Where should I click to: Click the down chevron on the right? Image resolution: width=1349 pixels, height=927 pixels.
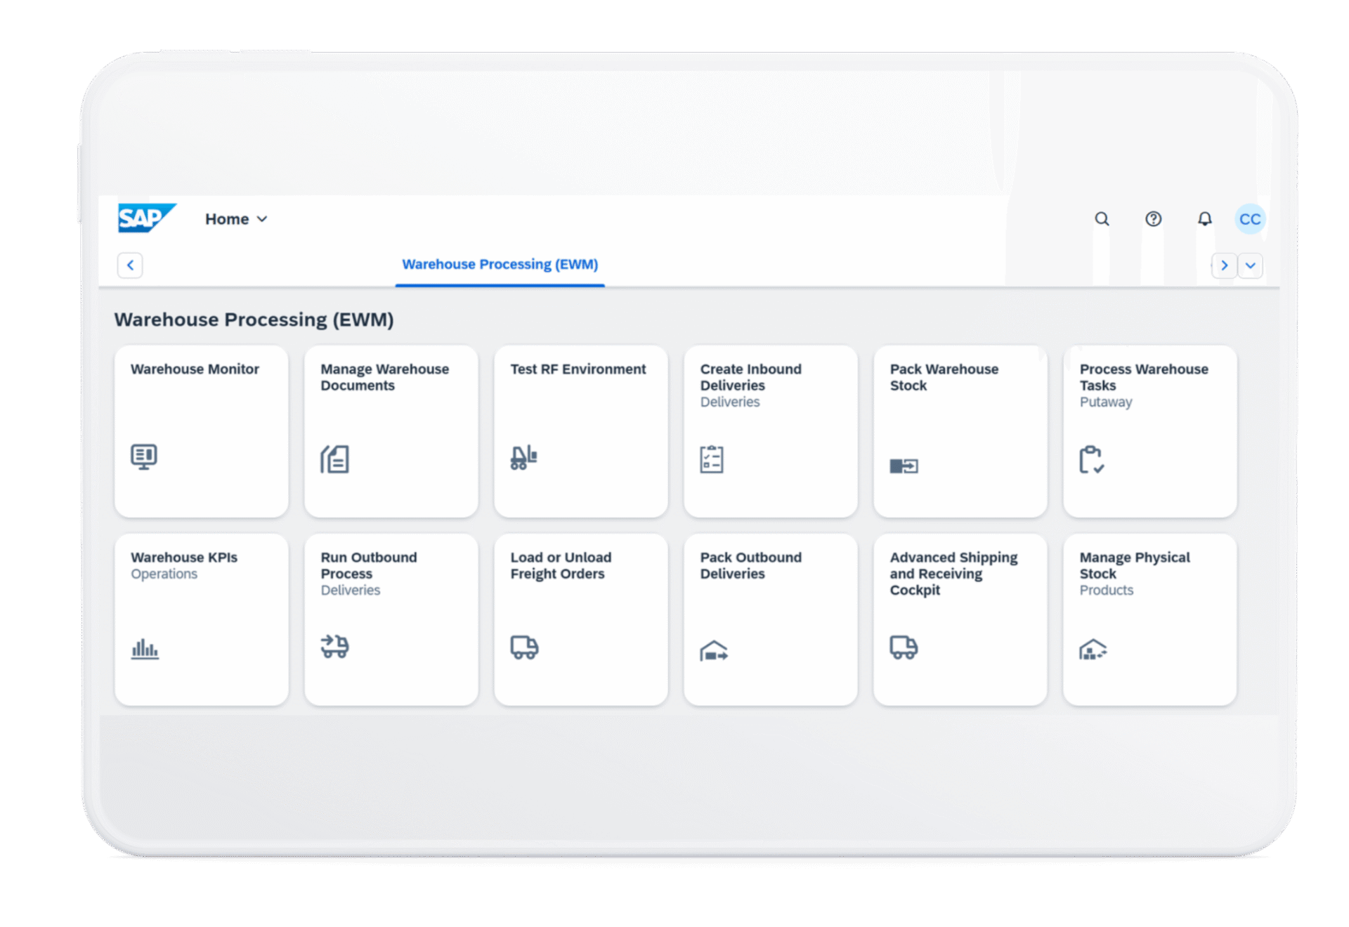coord(1251,265)
